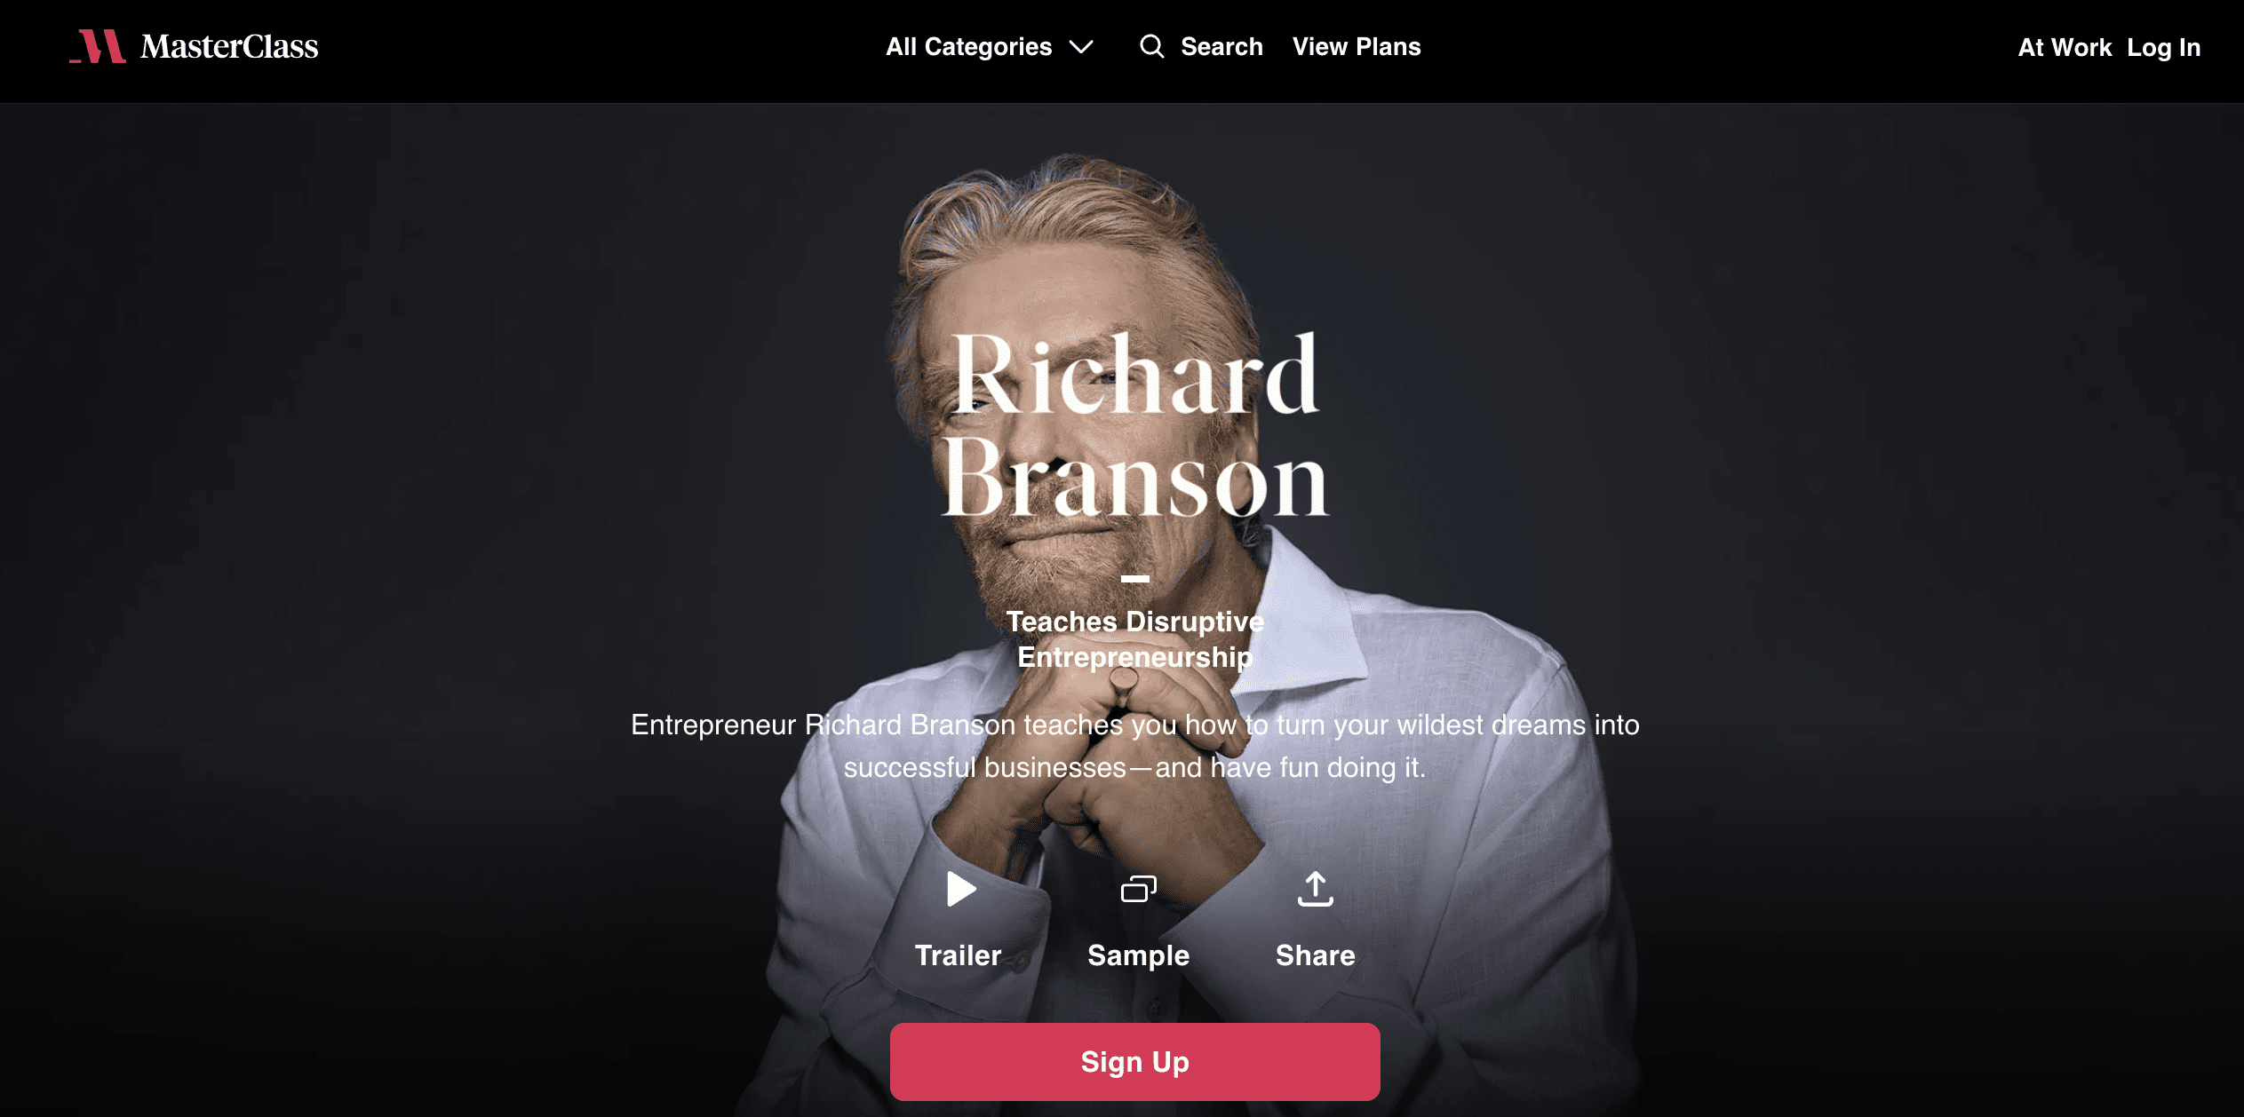Viewport: 2244px width, 1117px height.
Task: Select the Teaches Disruptive Entrepreneurship subtitle
Action: click(x=1135, y=639)
